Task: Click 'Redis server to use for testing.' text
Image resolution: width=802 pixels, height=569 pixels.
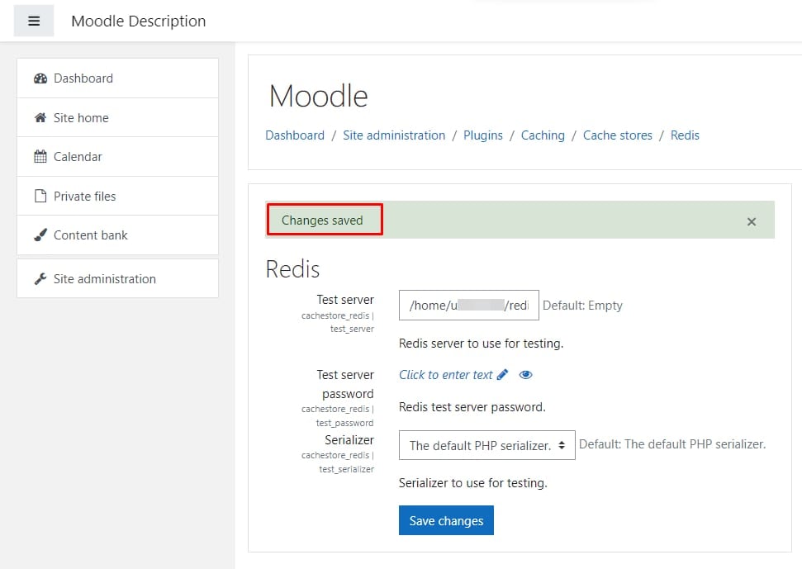Action: tap(481, 344)
